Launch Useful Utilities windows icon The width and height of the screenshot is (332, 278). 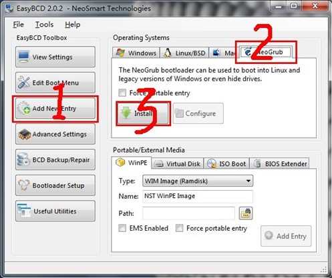24,211
